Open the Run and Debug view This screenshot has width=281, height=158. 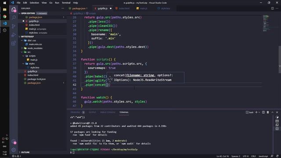click(14, 35)
